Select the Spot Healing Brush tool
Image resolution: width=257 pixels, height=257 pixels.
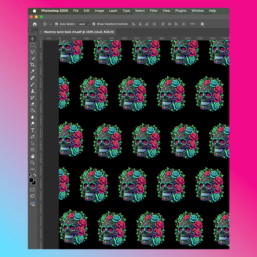point(32,78)
